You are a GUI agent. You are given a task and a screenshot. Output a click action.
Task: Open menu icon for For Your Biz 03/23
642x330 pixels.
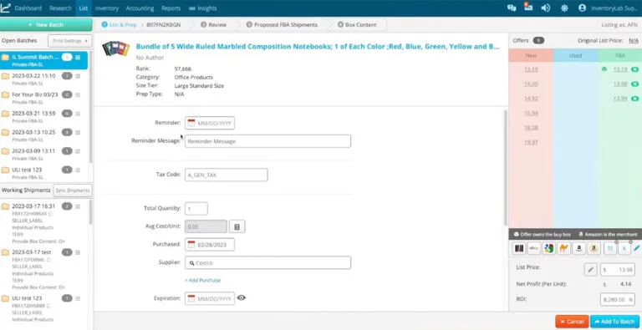(78, 95)
